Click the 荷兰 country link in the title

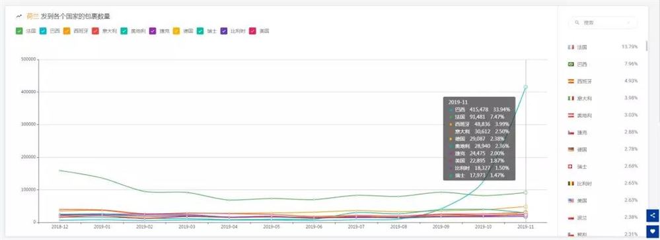point(32,16)
